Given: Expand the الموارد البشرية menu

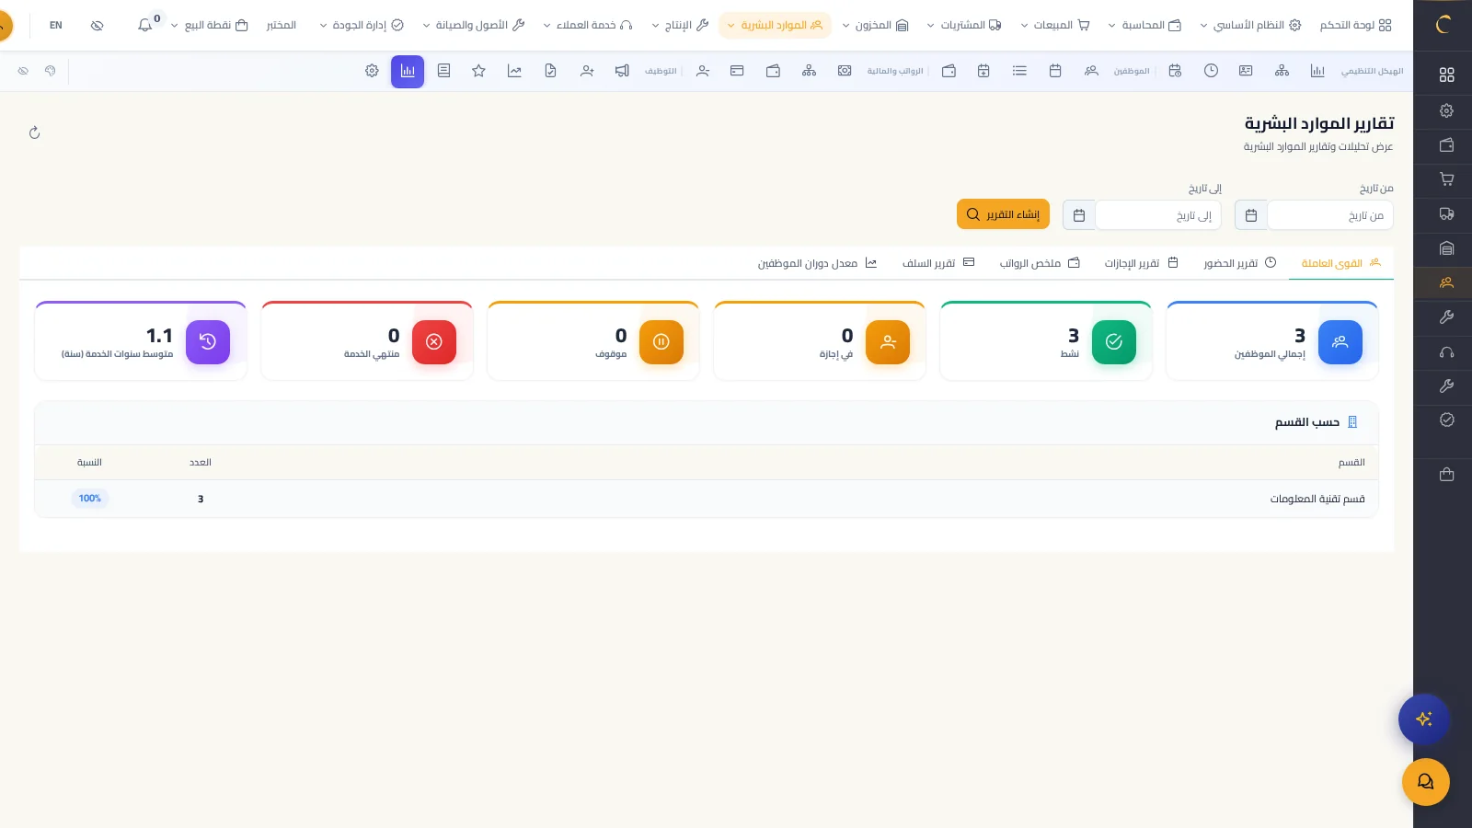Looking at the screenshot, I should tap(775, 25).
